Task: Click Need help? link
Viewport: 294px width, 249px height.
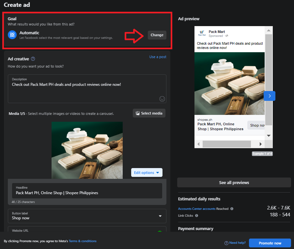Action: 237,243
